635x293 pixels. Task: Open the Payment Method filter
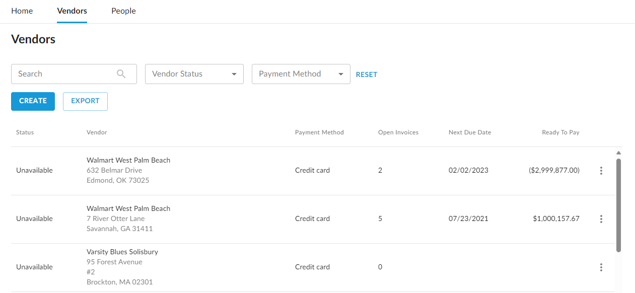point(301,74)
